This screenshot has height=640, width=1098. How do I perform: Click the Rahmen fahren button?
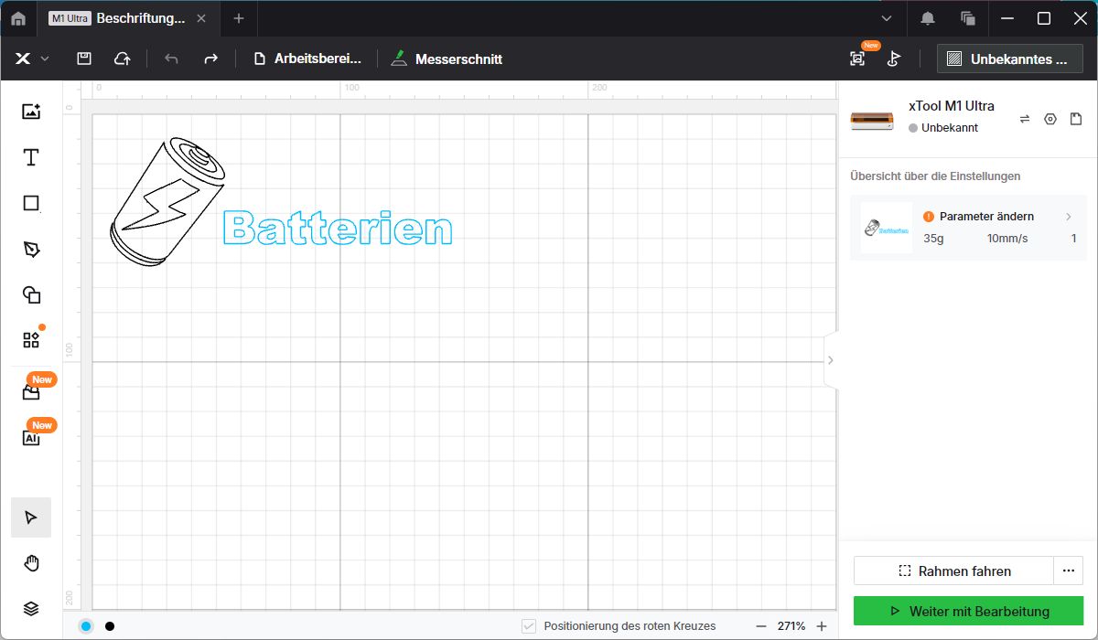coord(953,571)
